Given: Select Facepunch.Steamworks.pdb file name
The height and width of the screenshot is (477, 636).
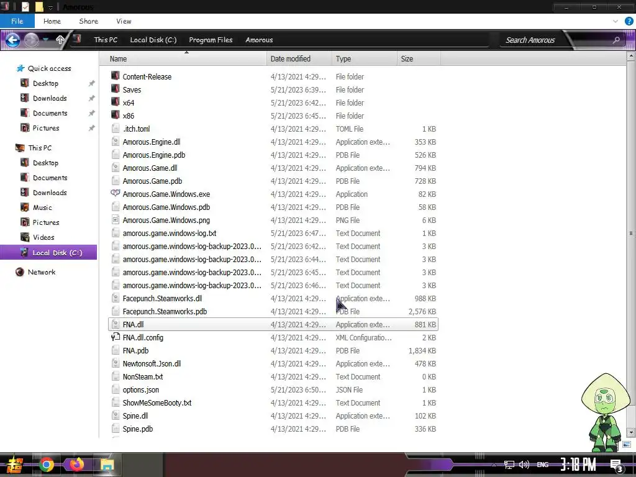Looking at the screenshot, I should pos(165,312).
